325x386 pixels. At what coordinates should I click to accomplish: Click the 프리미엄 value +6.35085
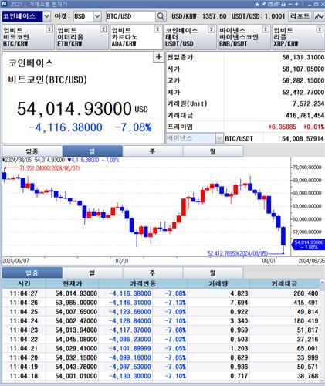click(x=282, y=127)
